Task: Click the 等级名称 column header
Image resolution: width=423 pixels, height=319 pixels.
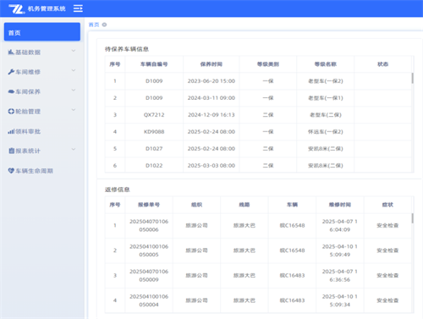Action: click(x=326, y=64)
